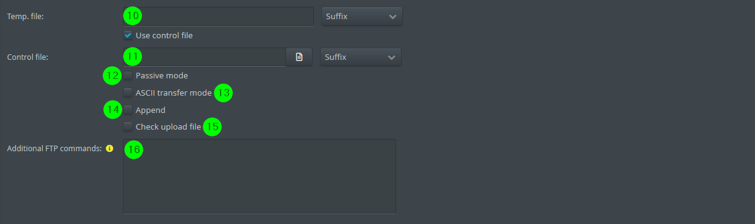Focus the Additional FTP commands text area
The image size is (755, 224).
tap(259, 176)
